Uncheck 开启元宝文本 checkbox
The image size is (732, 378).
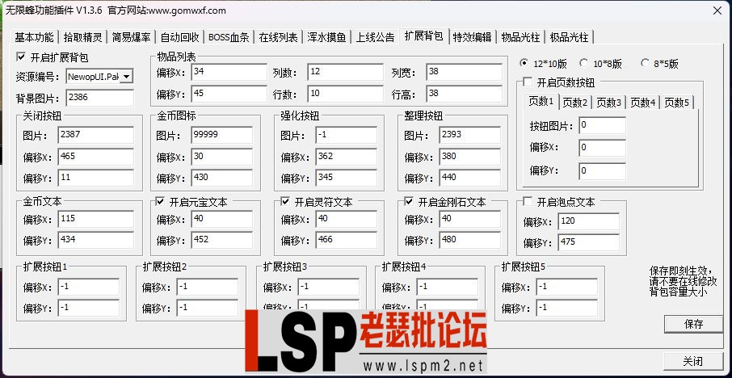160,202
